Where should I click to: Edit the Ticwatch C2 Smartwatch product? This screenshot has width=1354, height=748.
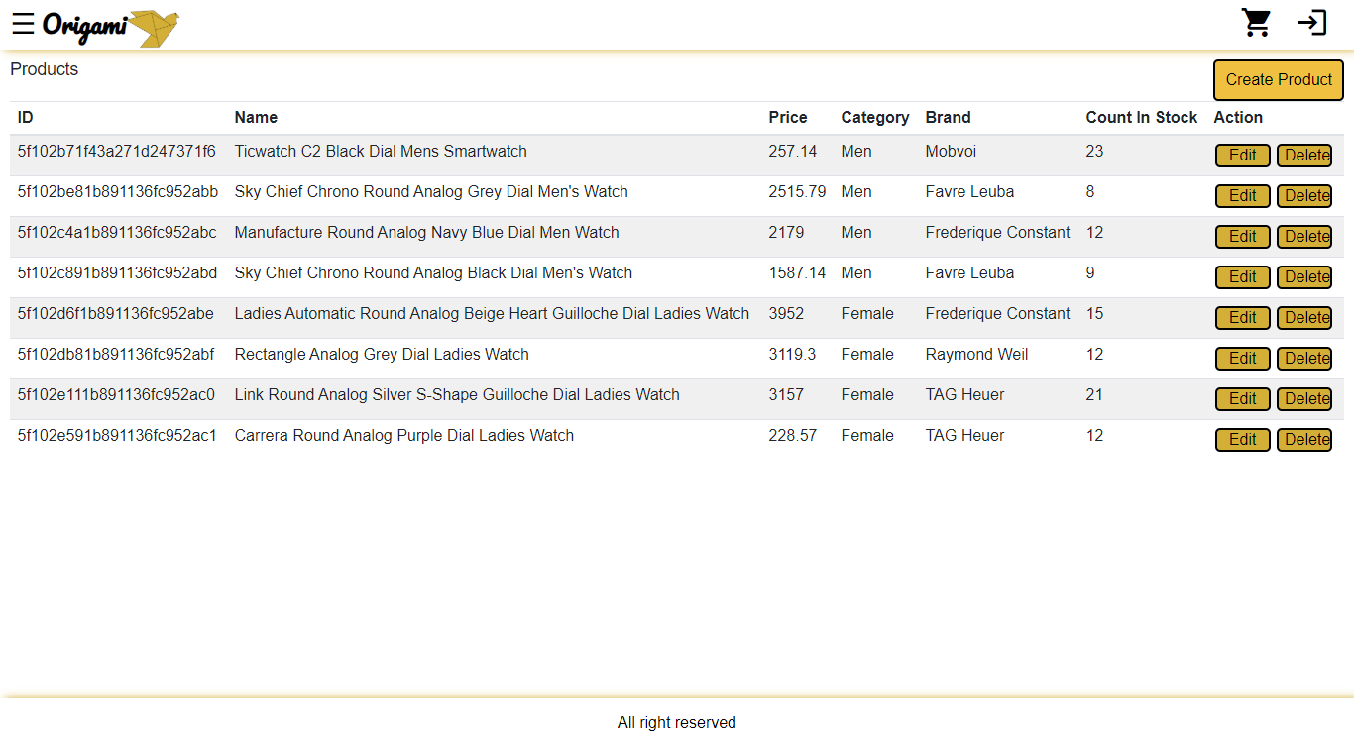pyautogui.click(x=1242, y=156)
